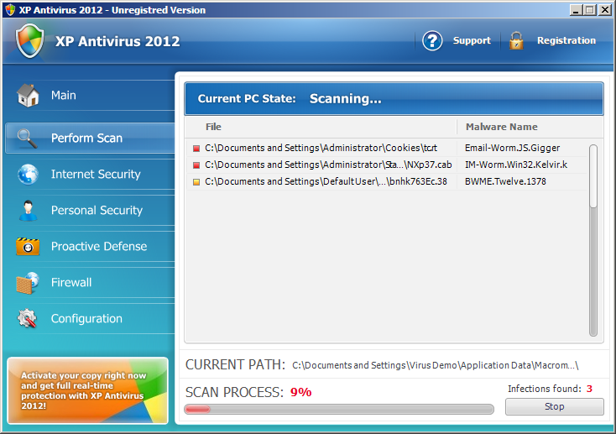Click the results list scrollbar thumb
The width and height of the screenshot is (616, 434).
coord(593,175)
